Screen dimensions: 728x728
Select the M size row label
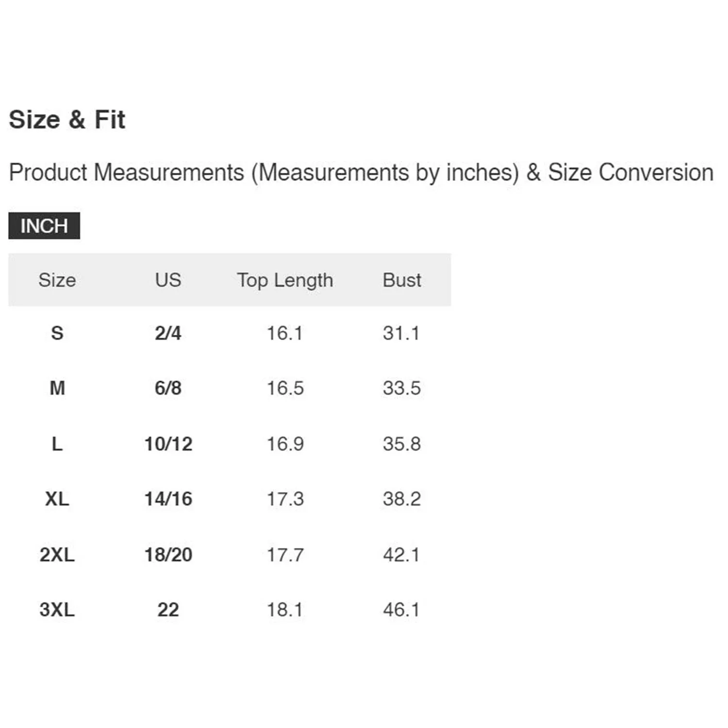[x=57, y=388]
